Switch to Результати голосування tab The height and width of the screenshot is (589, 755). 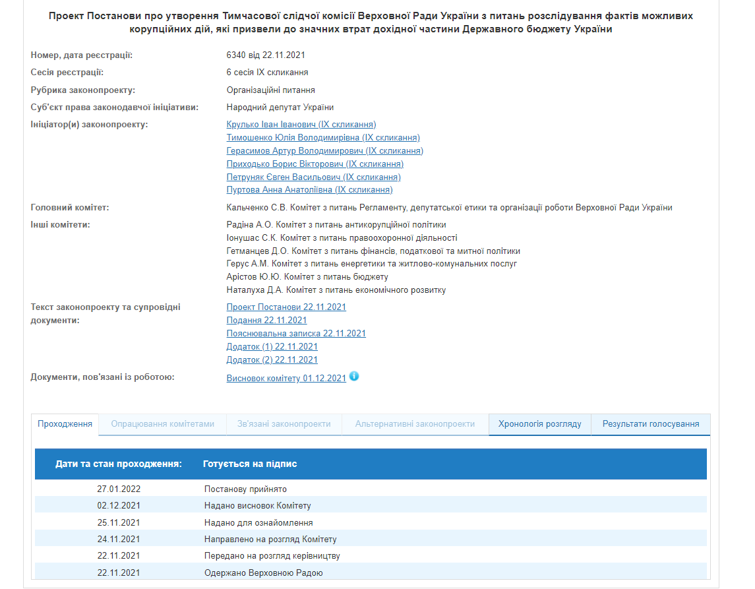point(651,424)
